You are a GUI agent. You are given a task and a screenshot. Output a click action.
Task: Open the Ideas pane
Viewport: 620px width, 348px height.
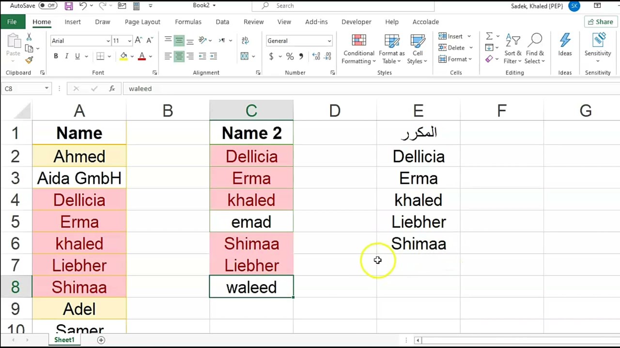tap(565, 45)
